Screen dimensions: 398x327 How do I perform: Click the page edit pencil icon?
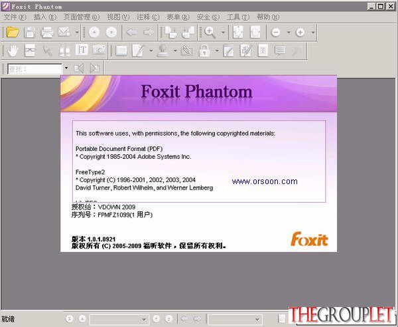(228, 51)
